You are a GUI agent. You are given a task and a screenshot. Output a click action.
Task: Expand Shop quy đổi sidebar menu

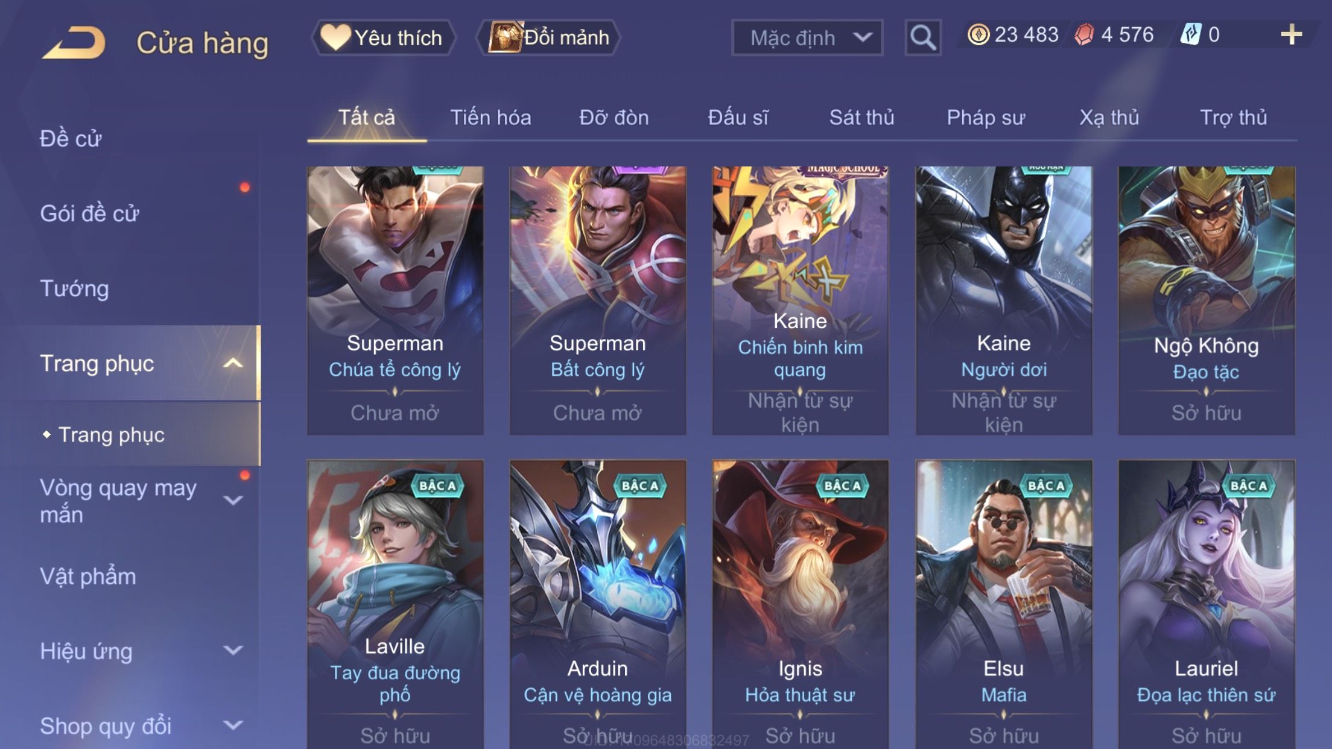pyautogui.click(x=233, y=725)
